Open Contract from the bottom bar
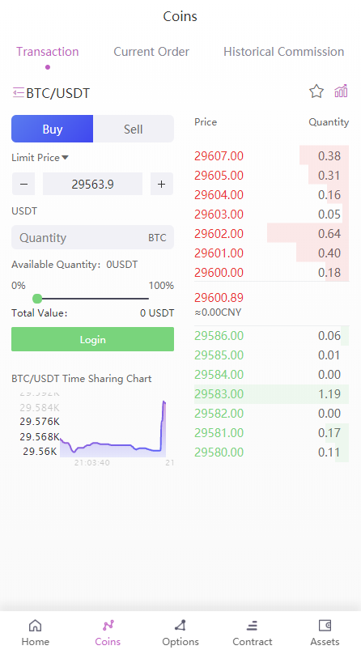This screenshot has width=361, height=650. [252, 632]
